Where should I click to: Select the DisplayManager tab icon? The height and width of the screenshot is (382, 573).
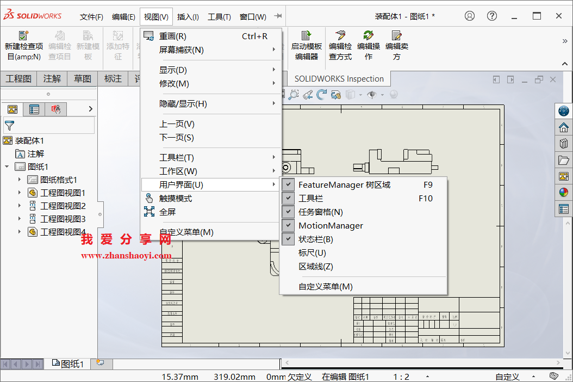click(x=55, y=109)
